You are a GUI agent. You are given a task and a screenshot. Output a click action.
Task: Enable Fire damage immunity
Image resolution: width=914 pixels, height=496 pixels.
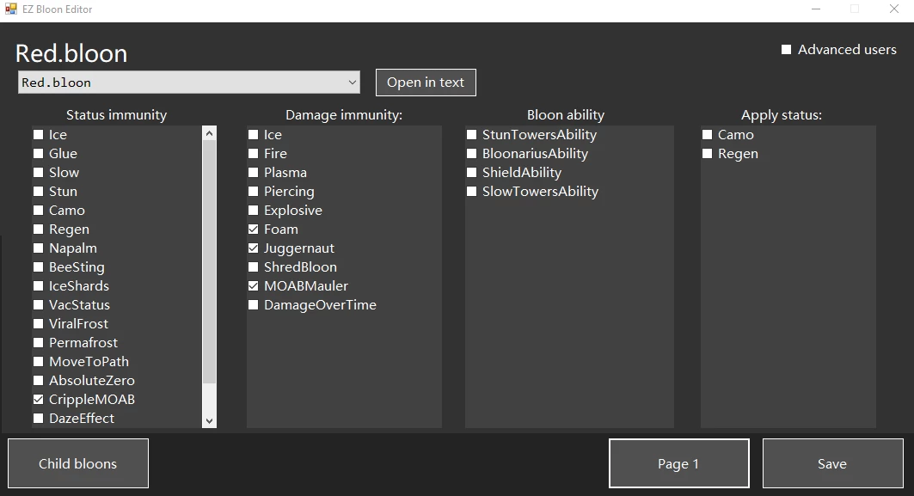pyautogui.click(x=253, y=153)
